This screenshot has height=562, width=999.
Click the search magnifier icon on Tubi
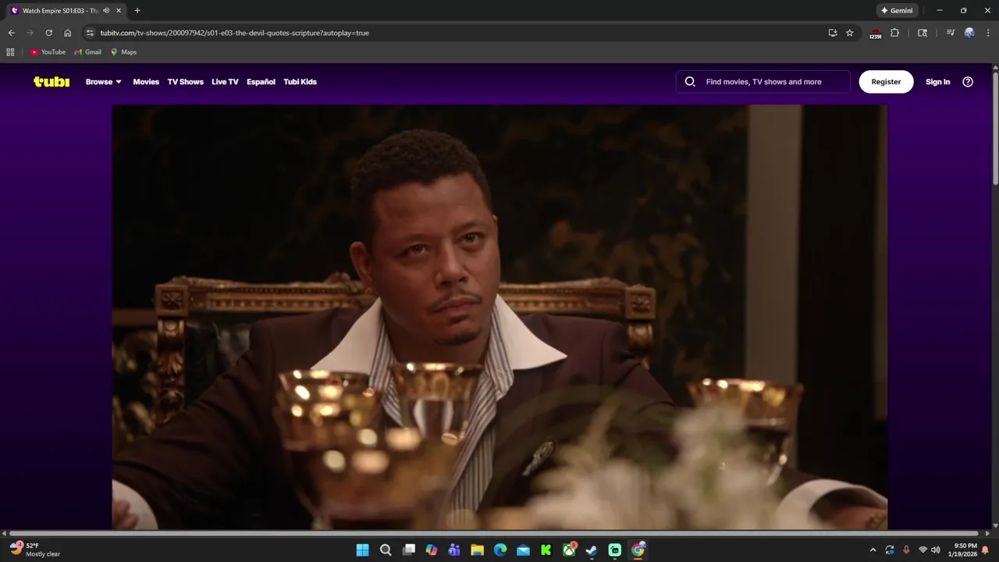pyautogui.click(x=690, y=81)
